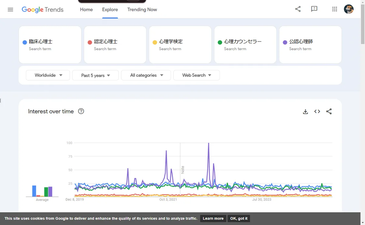Click Learn more about cookies
The width and height of the screenshot is (365, 225).
click(213, 218)
